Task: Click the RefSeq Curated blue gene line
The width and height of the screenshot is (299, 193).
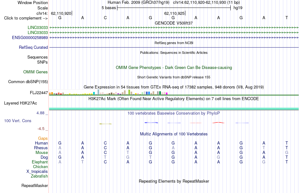Action: click(x=174, y=47)
